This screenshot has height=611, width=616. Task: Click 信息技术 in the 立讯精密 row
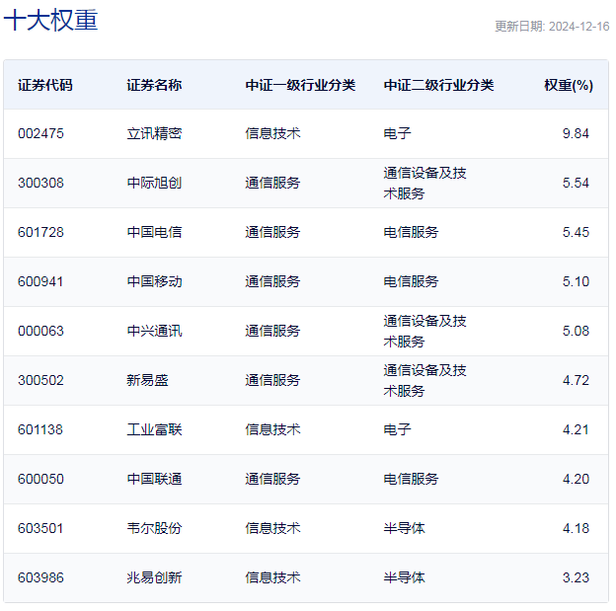pyautogui.click(x=272, y=133)
